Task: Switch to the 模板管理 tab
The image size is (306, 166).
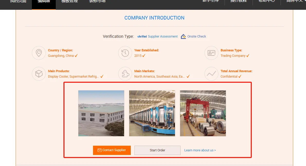Action: click(70, 2)
